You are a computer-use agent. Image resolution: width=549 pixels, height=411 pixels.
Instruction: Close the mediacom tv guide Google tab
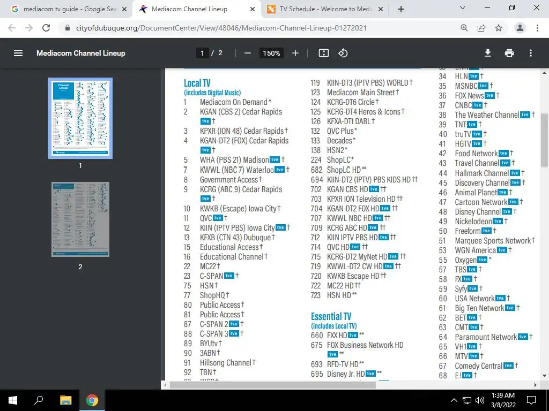tap(124, 10)
